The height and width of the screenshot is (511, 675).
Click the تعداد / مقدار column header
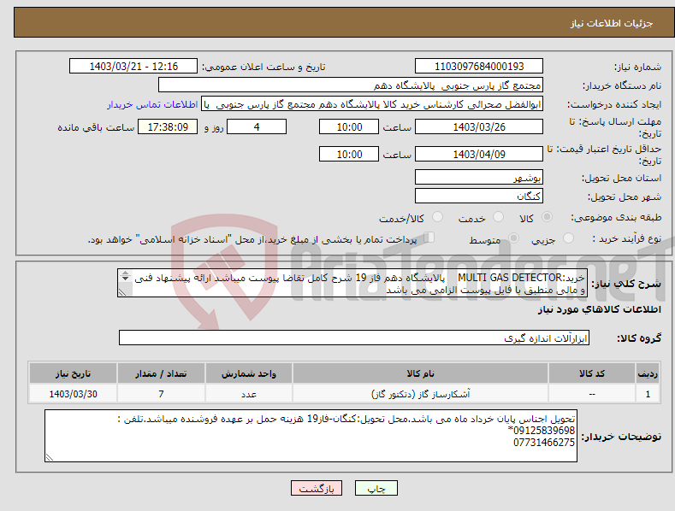161,373
